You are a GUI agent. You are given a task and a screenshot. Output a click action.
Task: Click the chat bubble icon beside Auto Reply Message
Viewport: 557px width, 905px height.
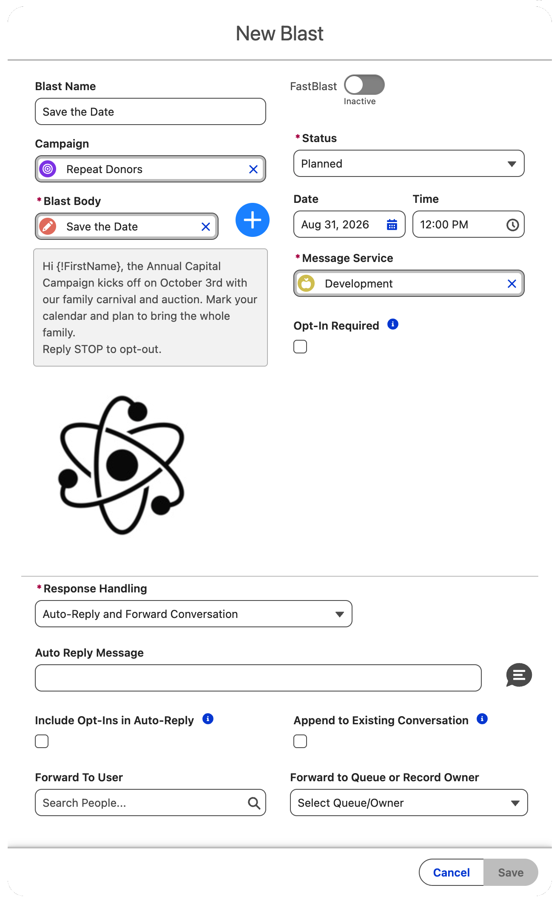519,675
